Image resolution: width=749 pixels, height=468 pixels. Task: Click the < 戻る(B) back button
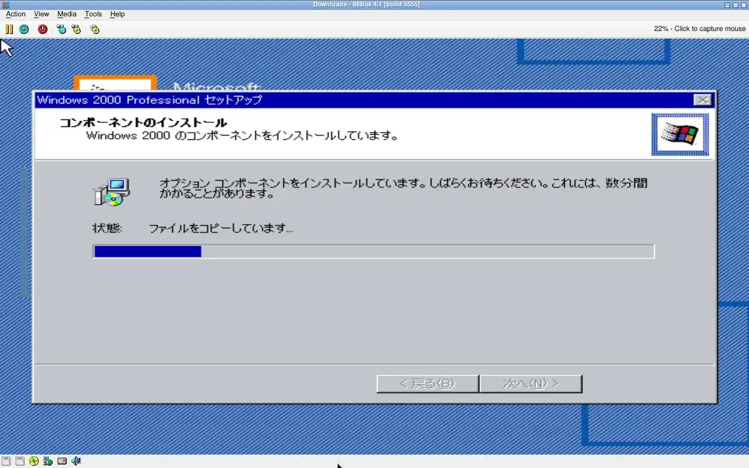[428, 384]
